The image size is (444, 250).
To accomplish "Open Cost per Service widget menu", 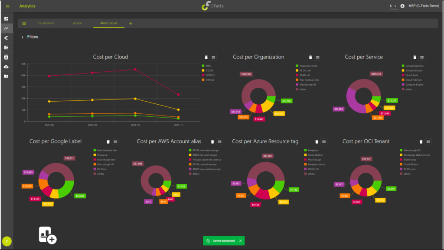I will click(422, 58).
